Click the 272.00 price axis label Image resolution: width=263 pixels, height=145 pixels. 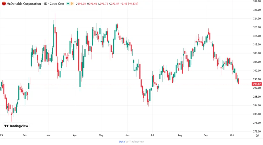tap(257, 131)
